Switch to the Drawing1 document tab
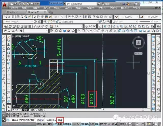This screenshot has width=163, height=126. 12,12
